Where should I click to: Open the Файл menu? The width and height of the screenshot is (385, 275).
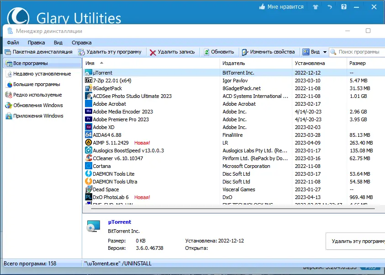13,43
